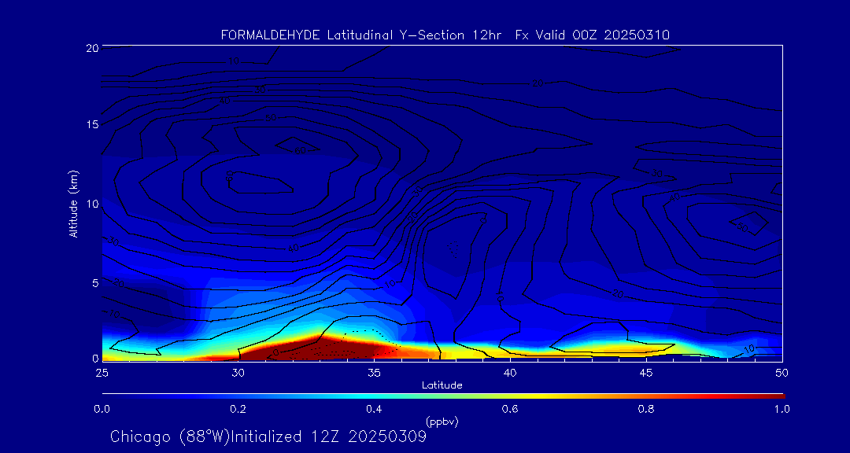Click the '(ppbv)' units label
Screen dimensions: 850x453
[442, 422]
